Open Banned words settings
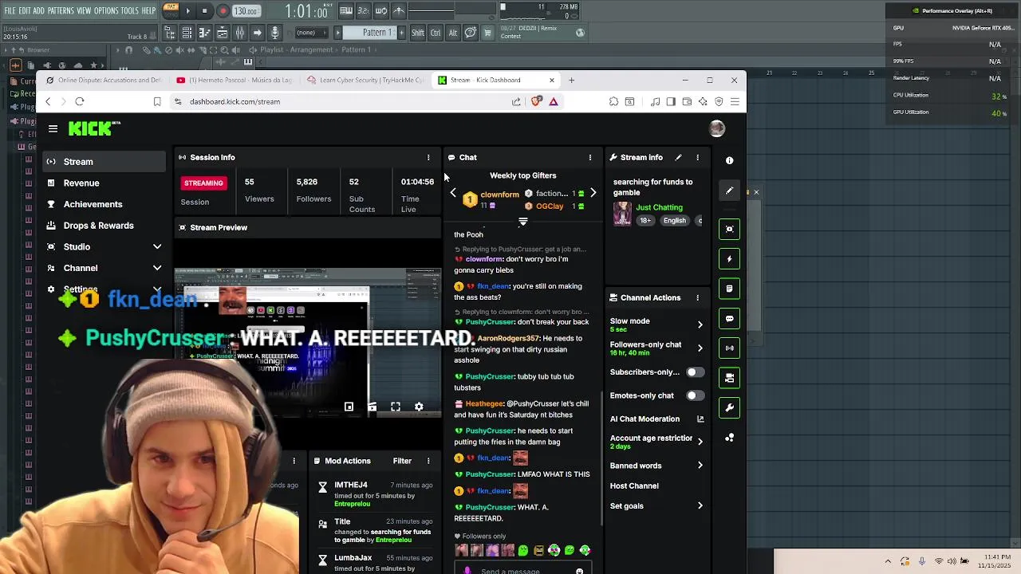1021x574 pixels. (x=656, y=466)
